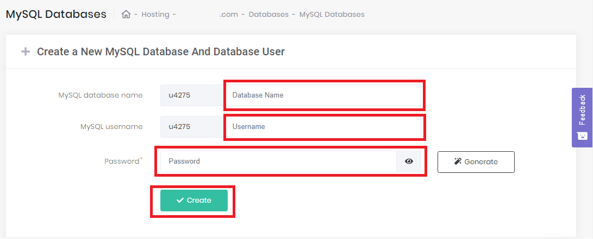
Task: Click the MySQL database name label
Action: pos(101,95)
